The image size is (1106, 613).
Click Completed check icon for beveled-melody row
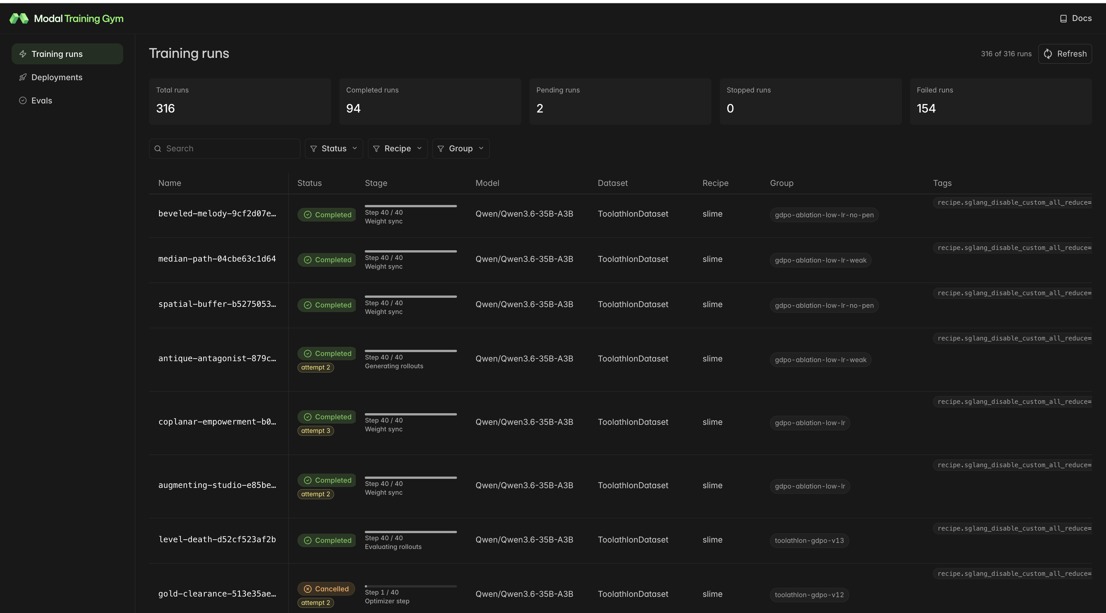(x=308, y=215)
